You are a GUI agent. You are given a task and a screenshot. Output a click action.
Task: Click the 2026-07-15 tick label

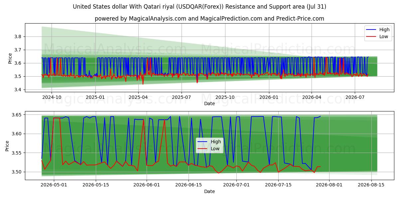pyautogui.click(x=278, y=185)
